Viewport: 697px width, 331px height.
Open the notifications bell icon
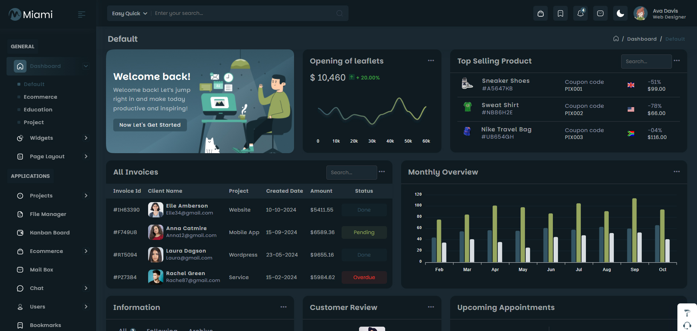pyautogui.click(x=580, y=13)
